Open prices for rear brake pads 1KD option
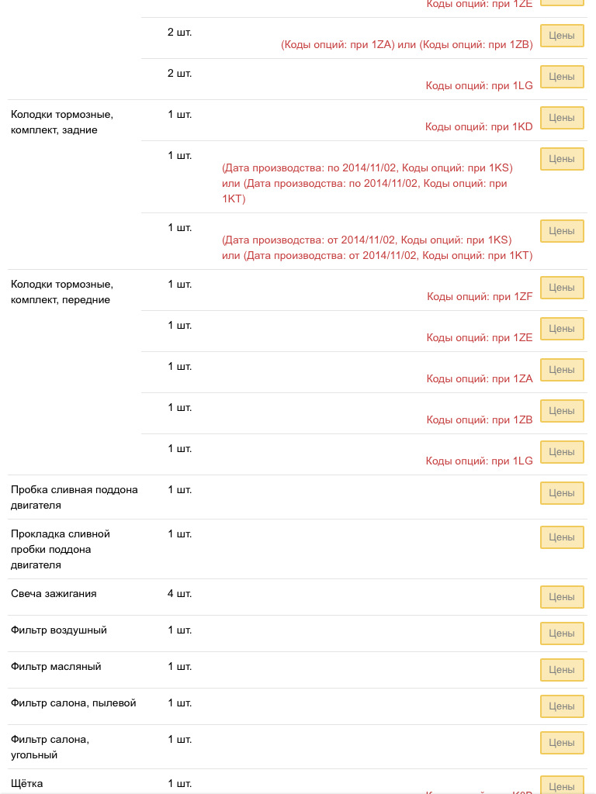This screenshot has height=794, width=596. coord(562,118)
